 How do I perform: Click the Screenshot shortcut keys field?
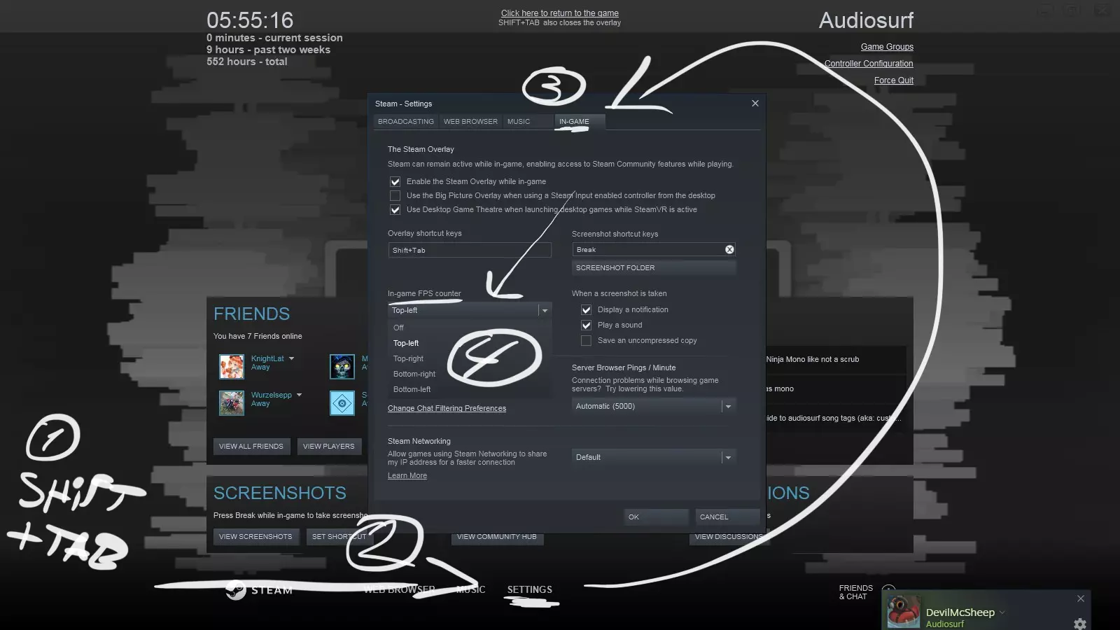(654, 249)
